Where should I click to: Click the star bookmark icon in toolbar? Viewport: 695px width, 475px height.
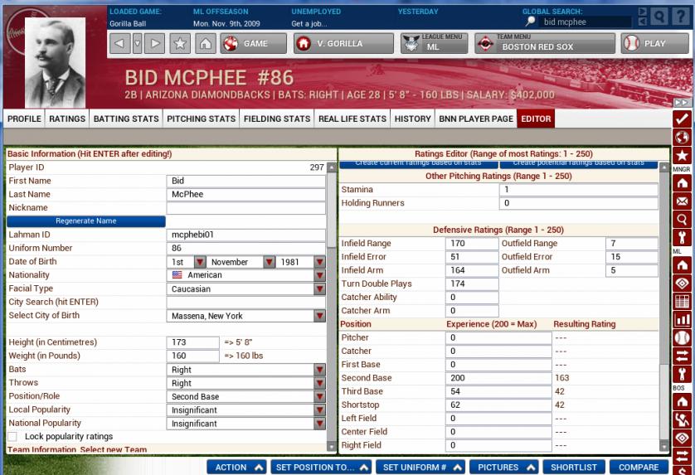point(180,43)
